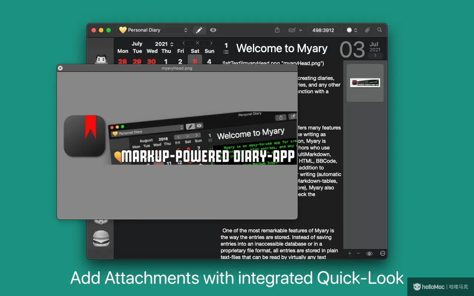Click the Quick Look preview image
The image size is (474, 296).
click(180, 138)
